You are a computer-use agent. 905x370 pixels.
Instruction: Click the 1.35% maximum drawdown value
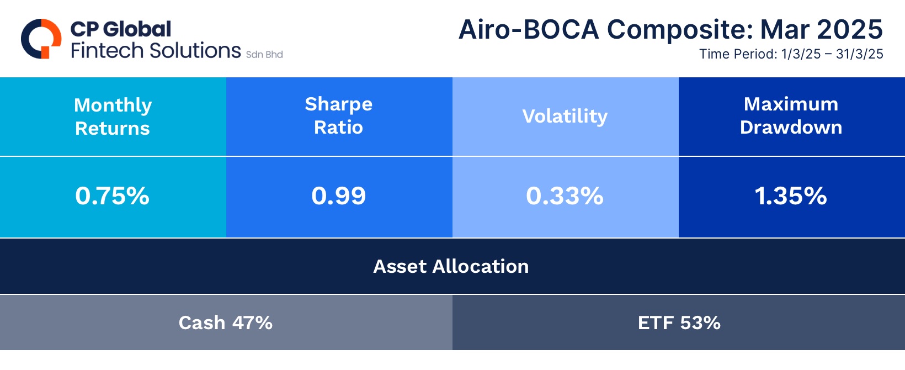tap(791, 196)
